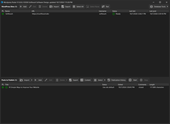
Task: Open the post Content editor
Action: [x=86, y=80]
